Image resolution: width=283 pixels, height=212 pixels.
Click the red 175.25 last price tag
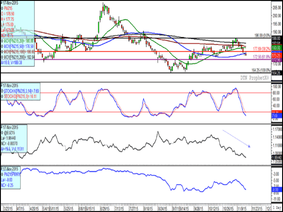(x=277, y=56)
